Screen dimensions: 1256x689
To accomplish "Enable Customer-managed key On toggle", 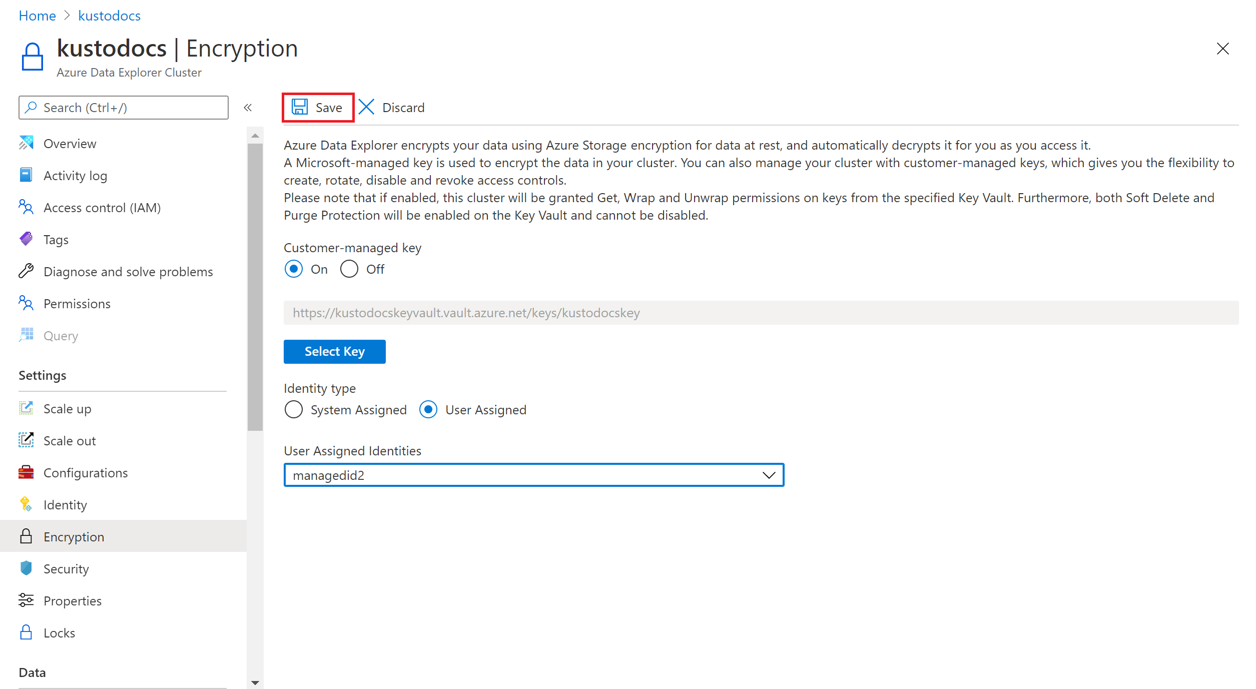I will 293,269.
